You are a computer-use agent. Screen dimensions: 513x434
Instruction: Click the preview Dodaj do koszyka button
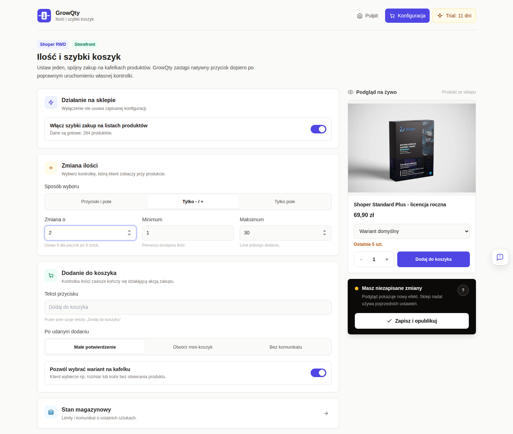[434, 259]
